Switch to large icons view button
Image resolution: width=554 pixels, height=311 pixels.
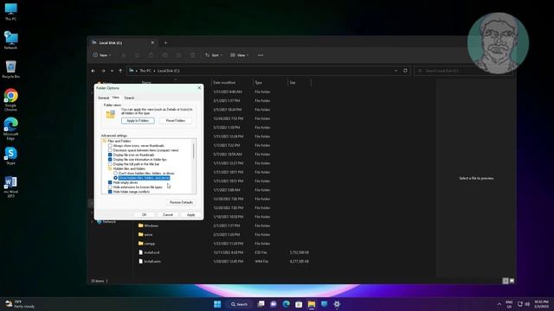pos(512,281)
